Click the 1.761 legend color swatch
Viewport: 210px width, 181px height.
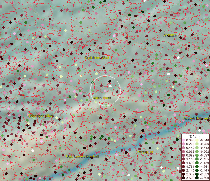pos(183,167)
